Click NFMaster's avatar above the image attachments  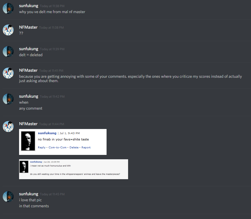click(x=8, y=127)
